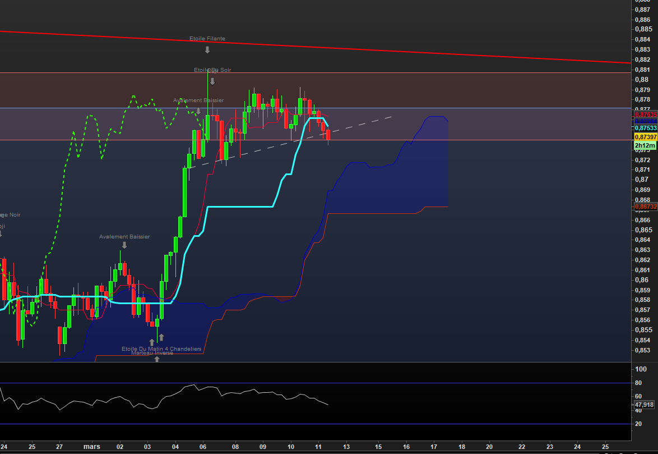Click the red 0,86732 price tag

646,207
